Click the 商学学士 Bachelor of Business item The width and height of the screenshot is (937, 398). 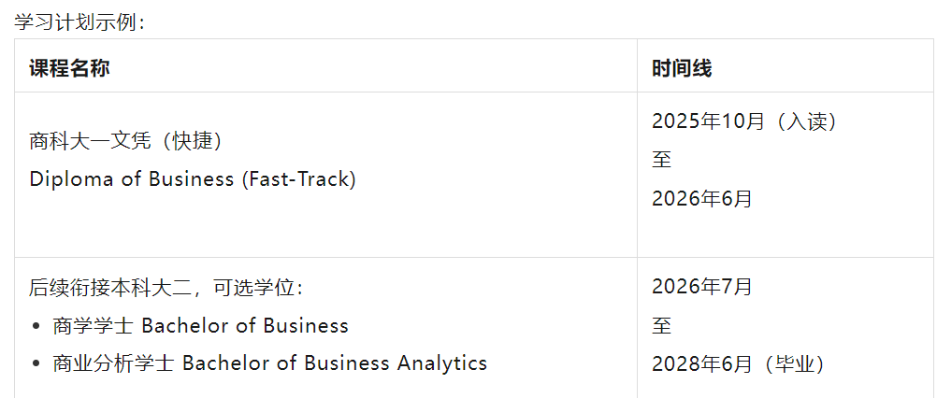[x=200, y=326]
